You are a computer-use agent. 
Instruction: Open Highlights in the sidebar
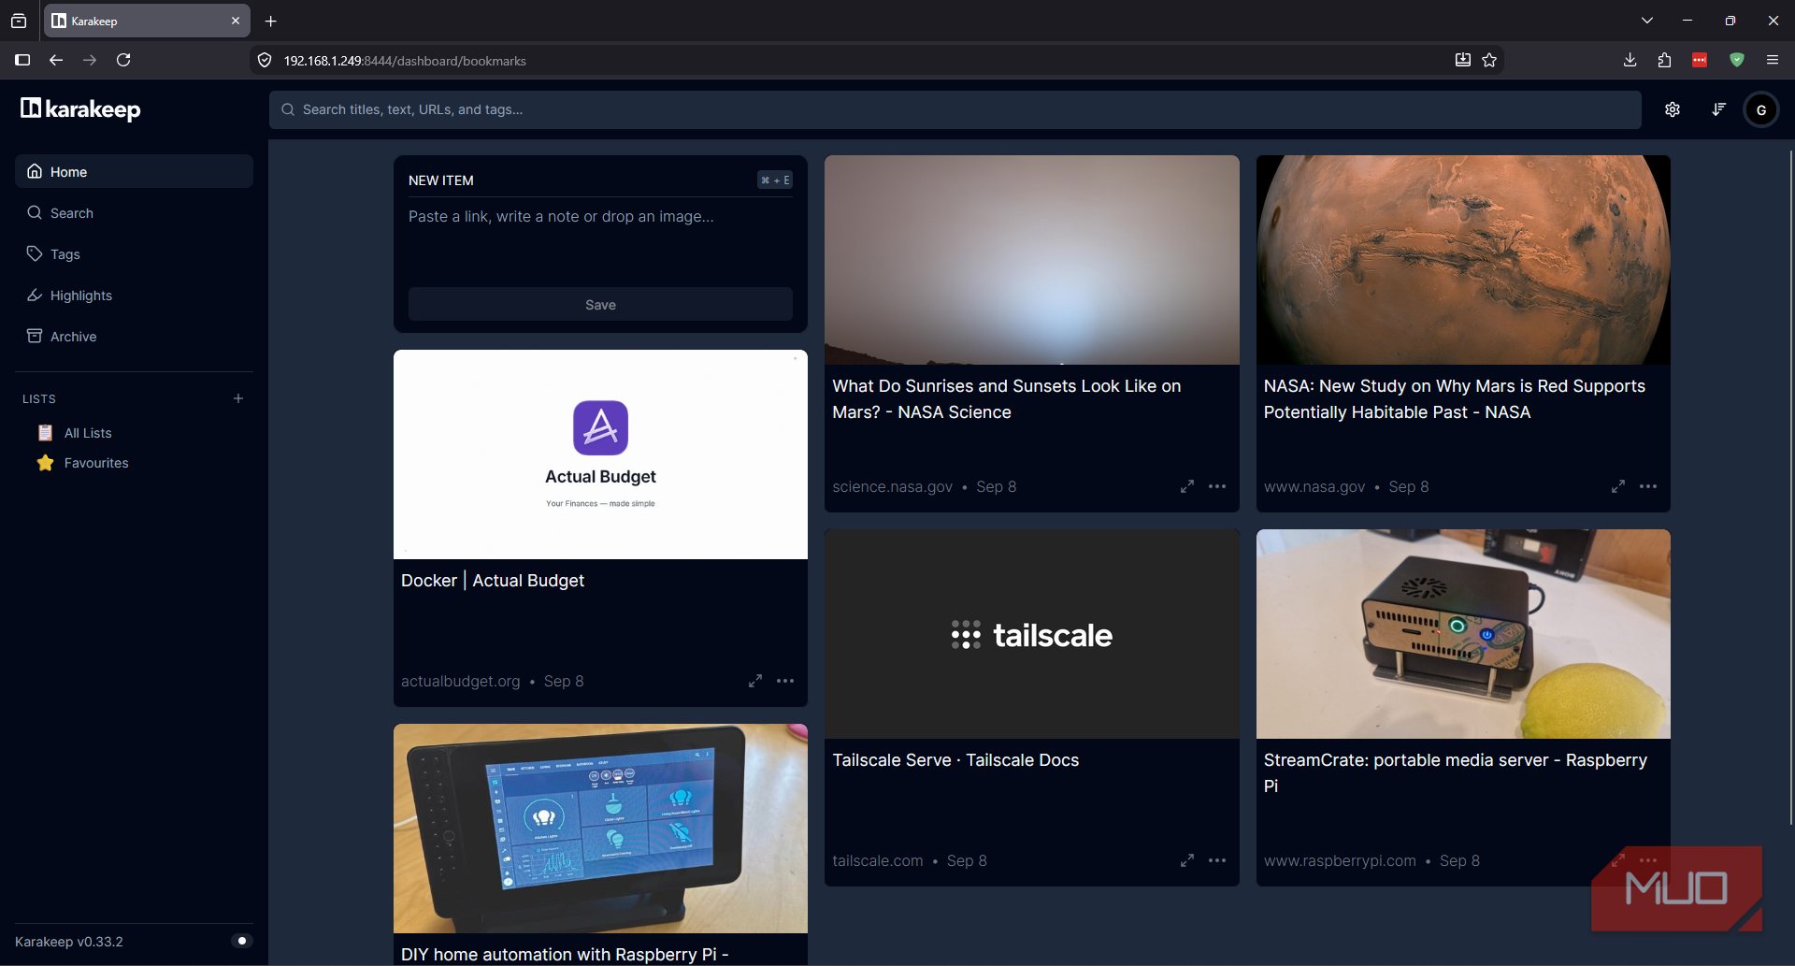point(134,295)
